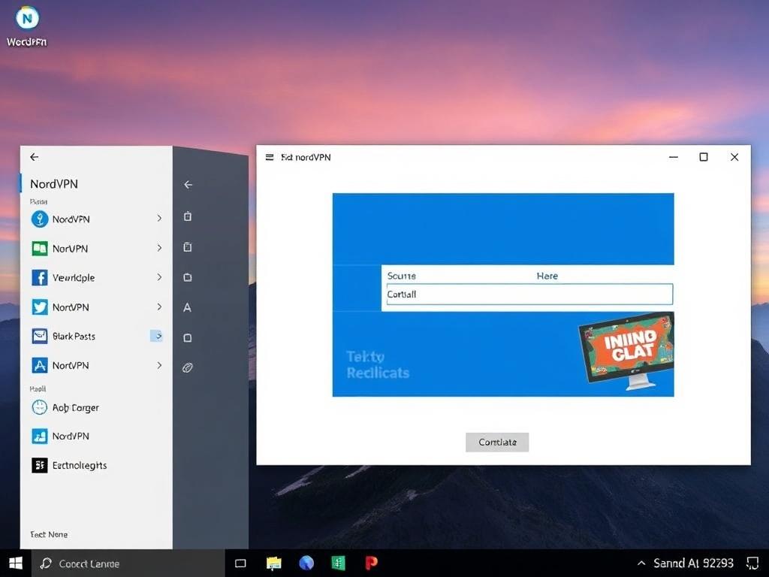Select the Eactnoliegits list entry
769x577 pixels.
click(96, 465)
